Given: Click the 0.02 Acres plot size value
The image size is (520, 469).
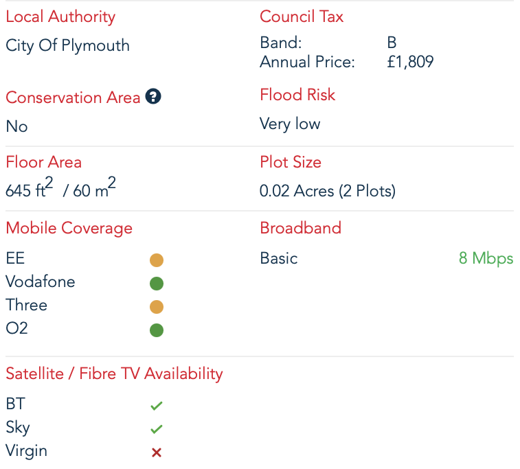Looking at the screenshot, I should [x=327, y=191].
